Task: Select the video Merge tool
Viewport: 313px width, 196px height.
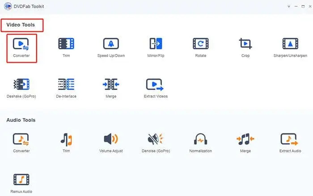Action: [x=110, y=85]
